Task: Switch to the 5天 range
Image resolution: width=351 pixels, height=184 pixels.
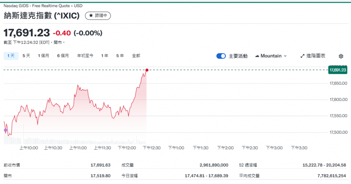Action: (26, 56)
